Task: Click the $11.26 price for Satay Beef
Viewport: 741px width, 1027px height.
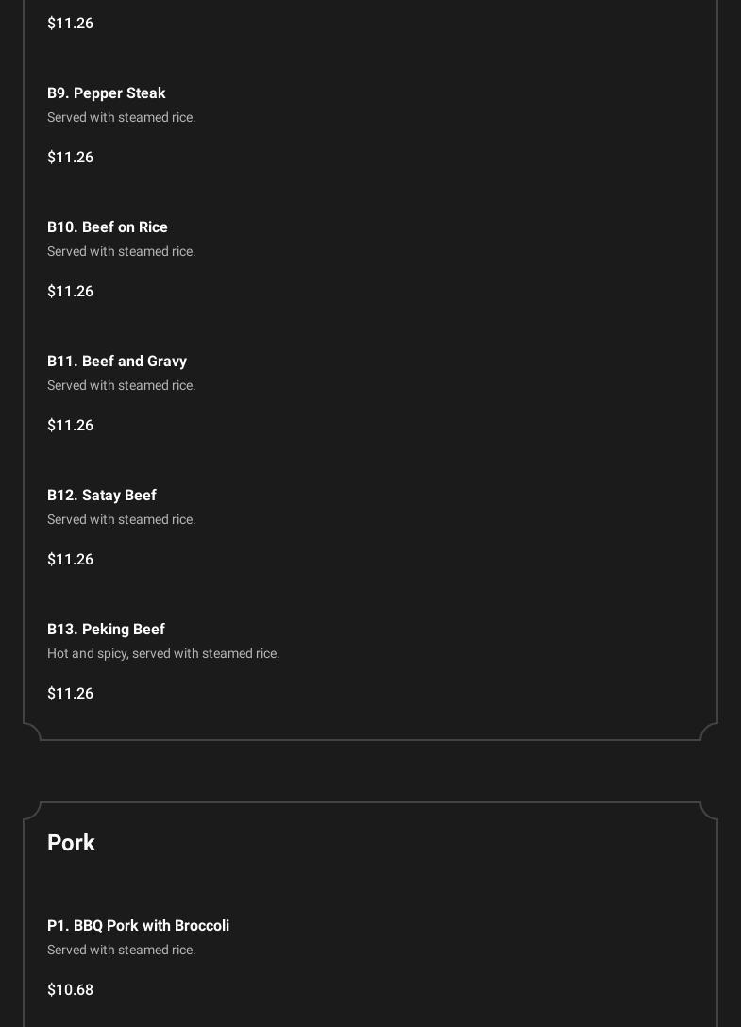Action: tap(70, 559)
